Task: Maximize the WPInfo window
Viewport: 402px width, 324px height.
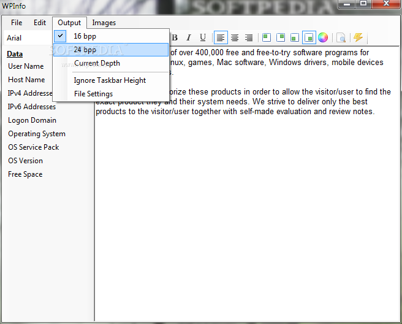Action: point(363,4)
